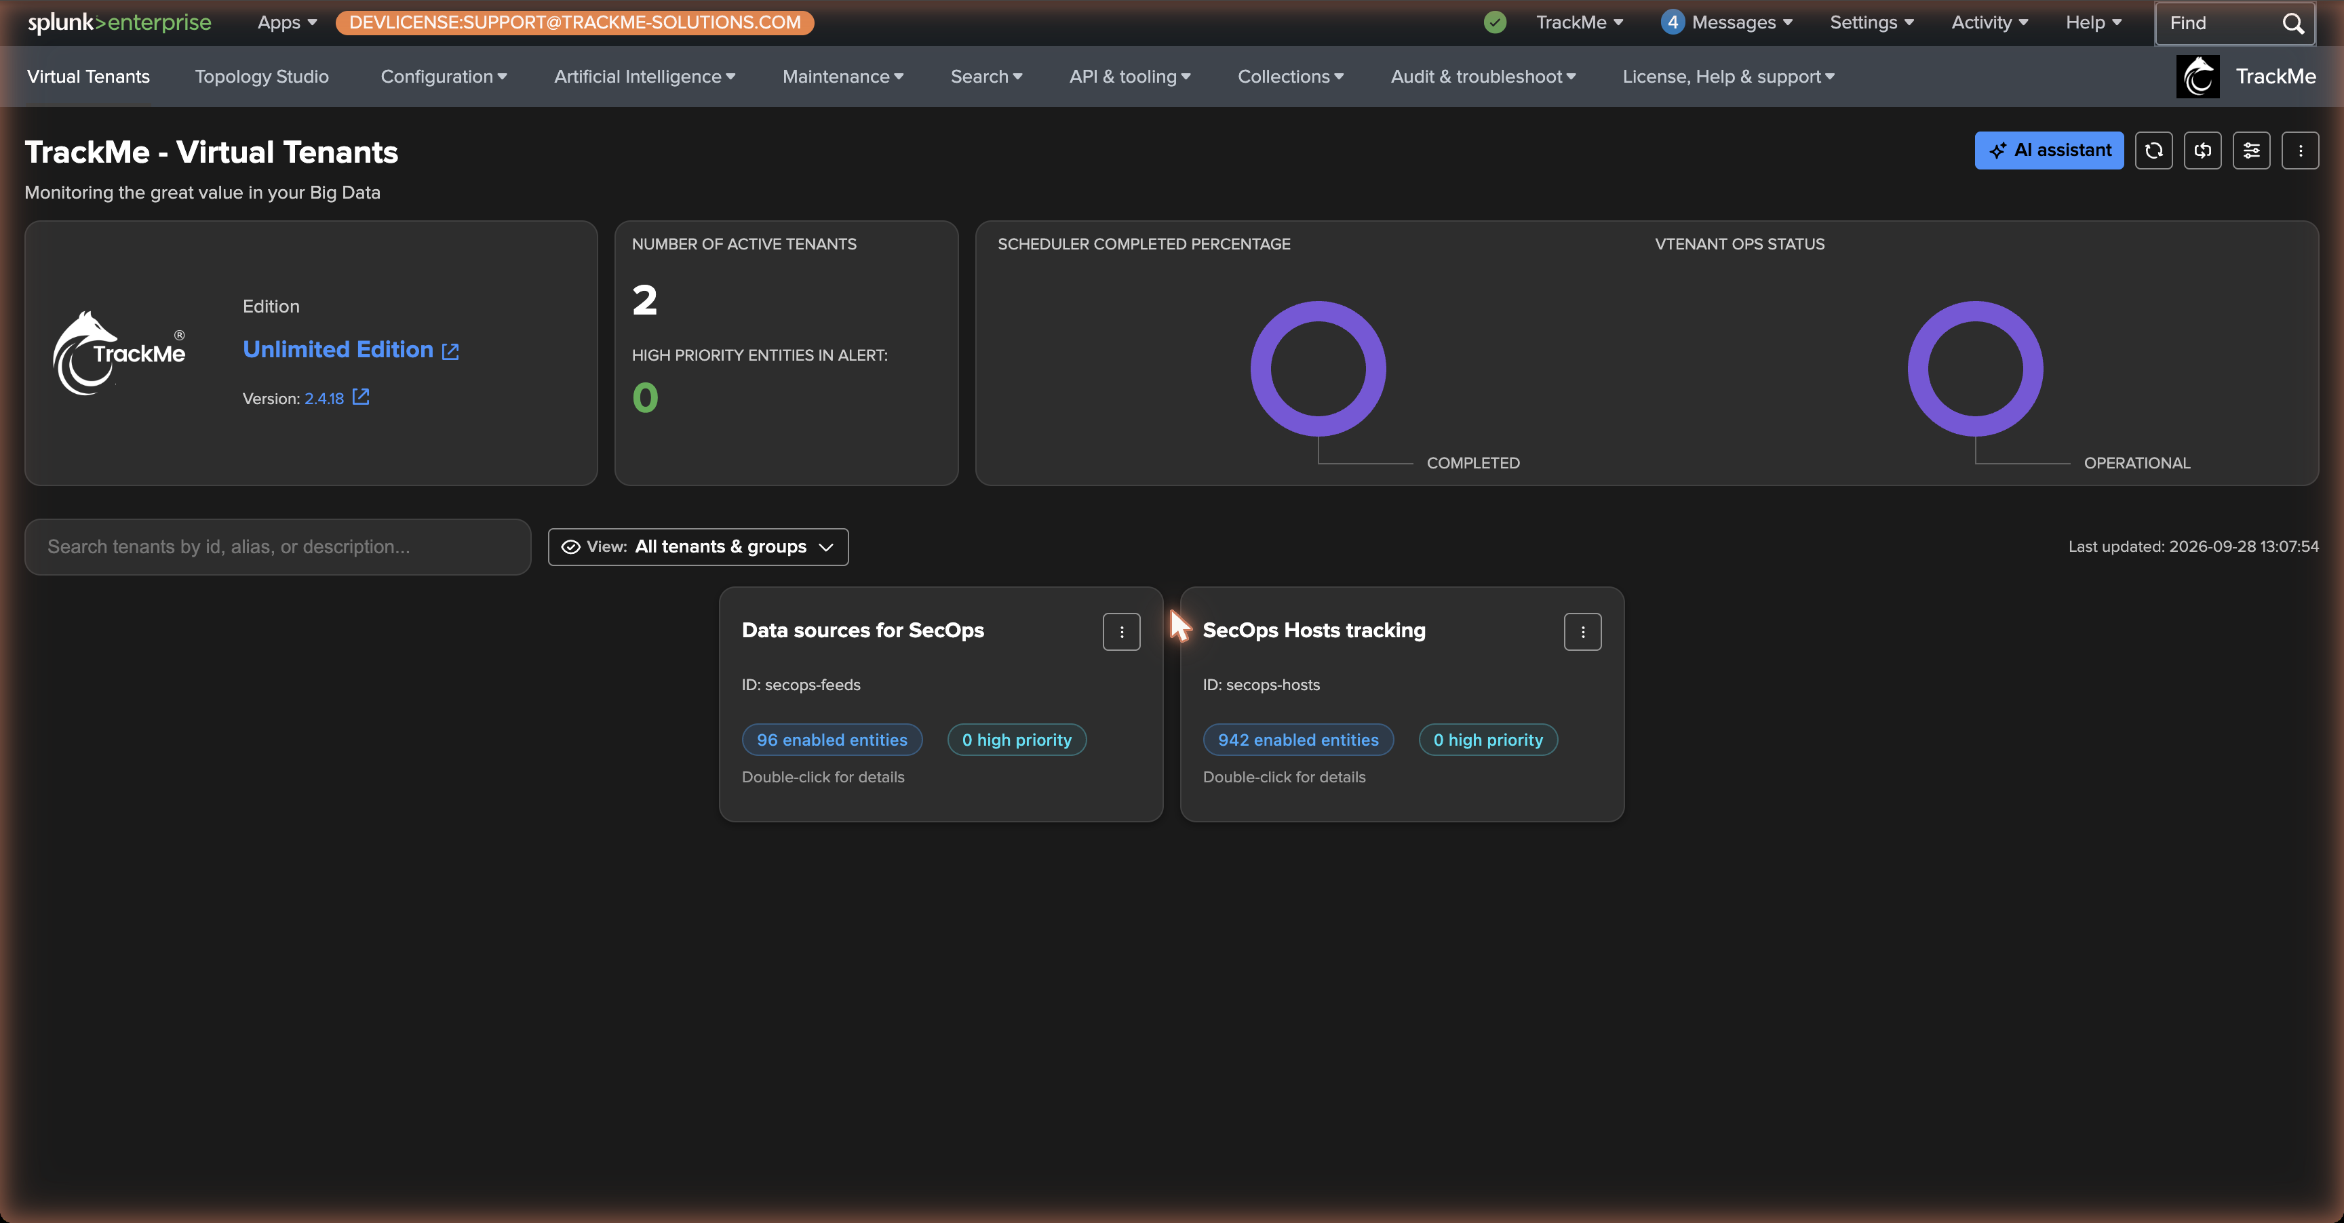The height and width of the screenshot is (1223, 2344).
Task: Open the TrackMe user dropdown in top bar
Action: 1580,23
